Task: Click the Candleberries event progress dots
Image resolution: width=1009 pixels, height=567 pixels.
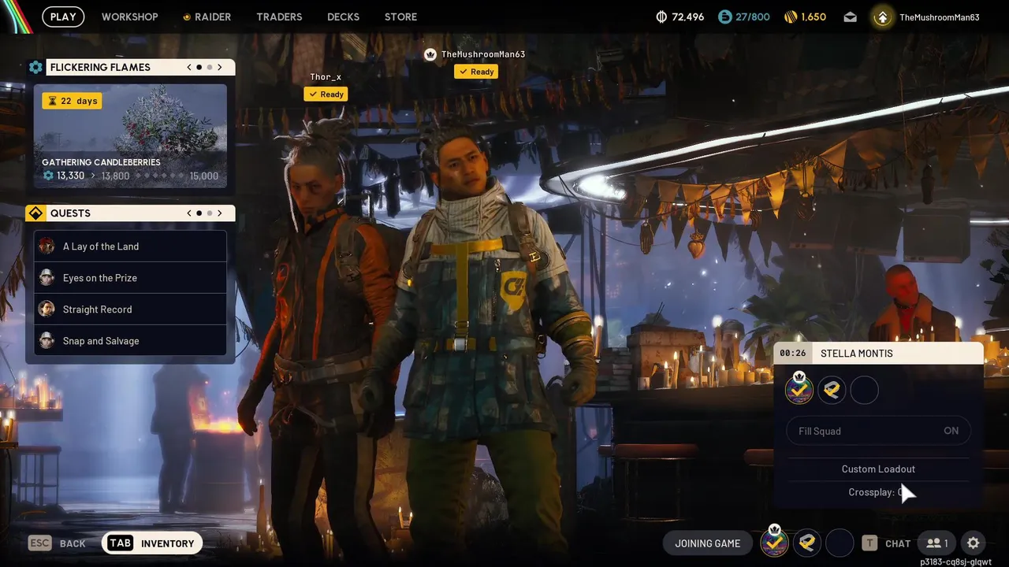Action: click(161, 176)
